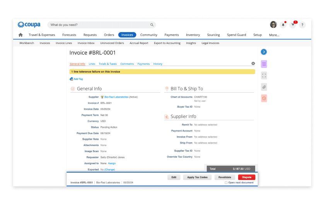Open the Spend Guard menu
The width and height of the screenshot is (324, 205).
point(237,35)
